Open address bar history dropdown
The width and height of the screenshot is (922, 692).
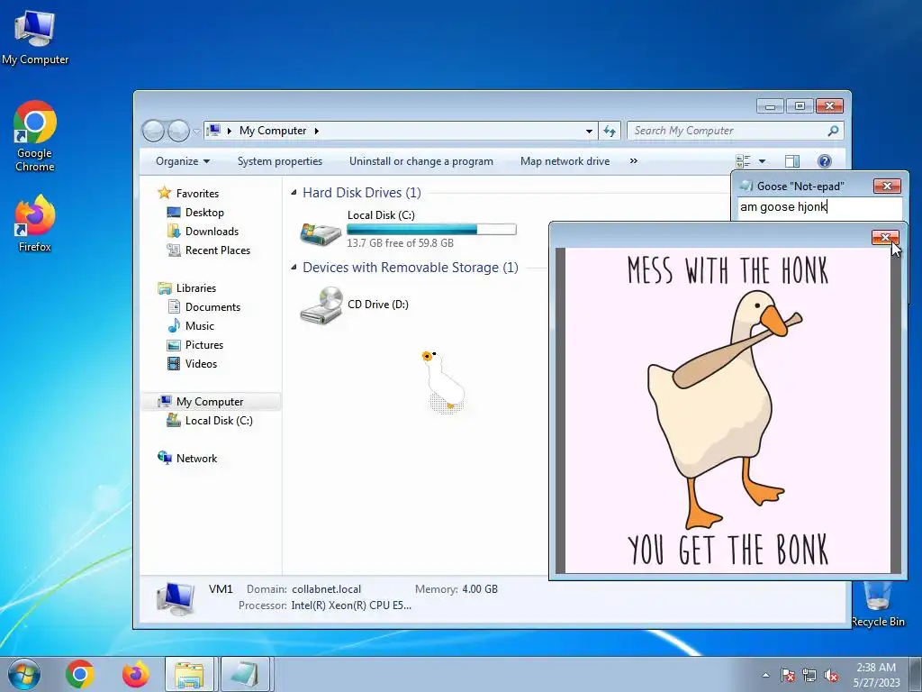tap(589, 131)
